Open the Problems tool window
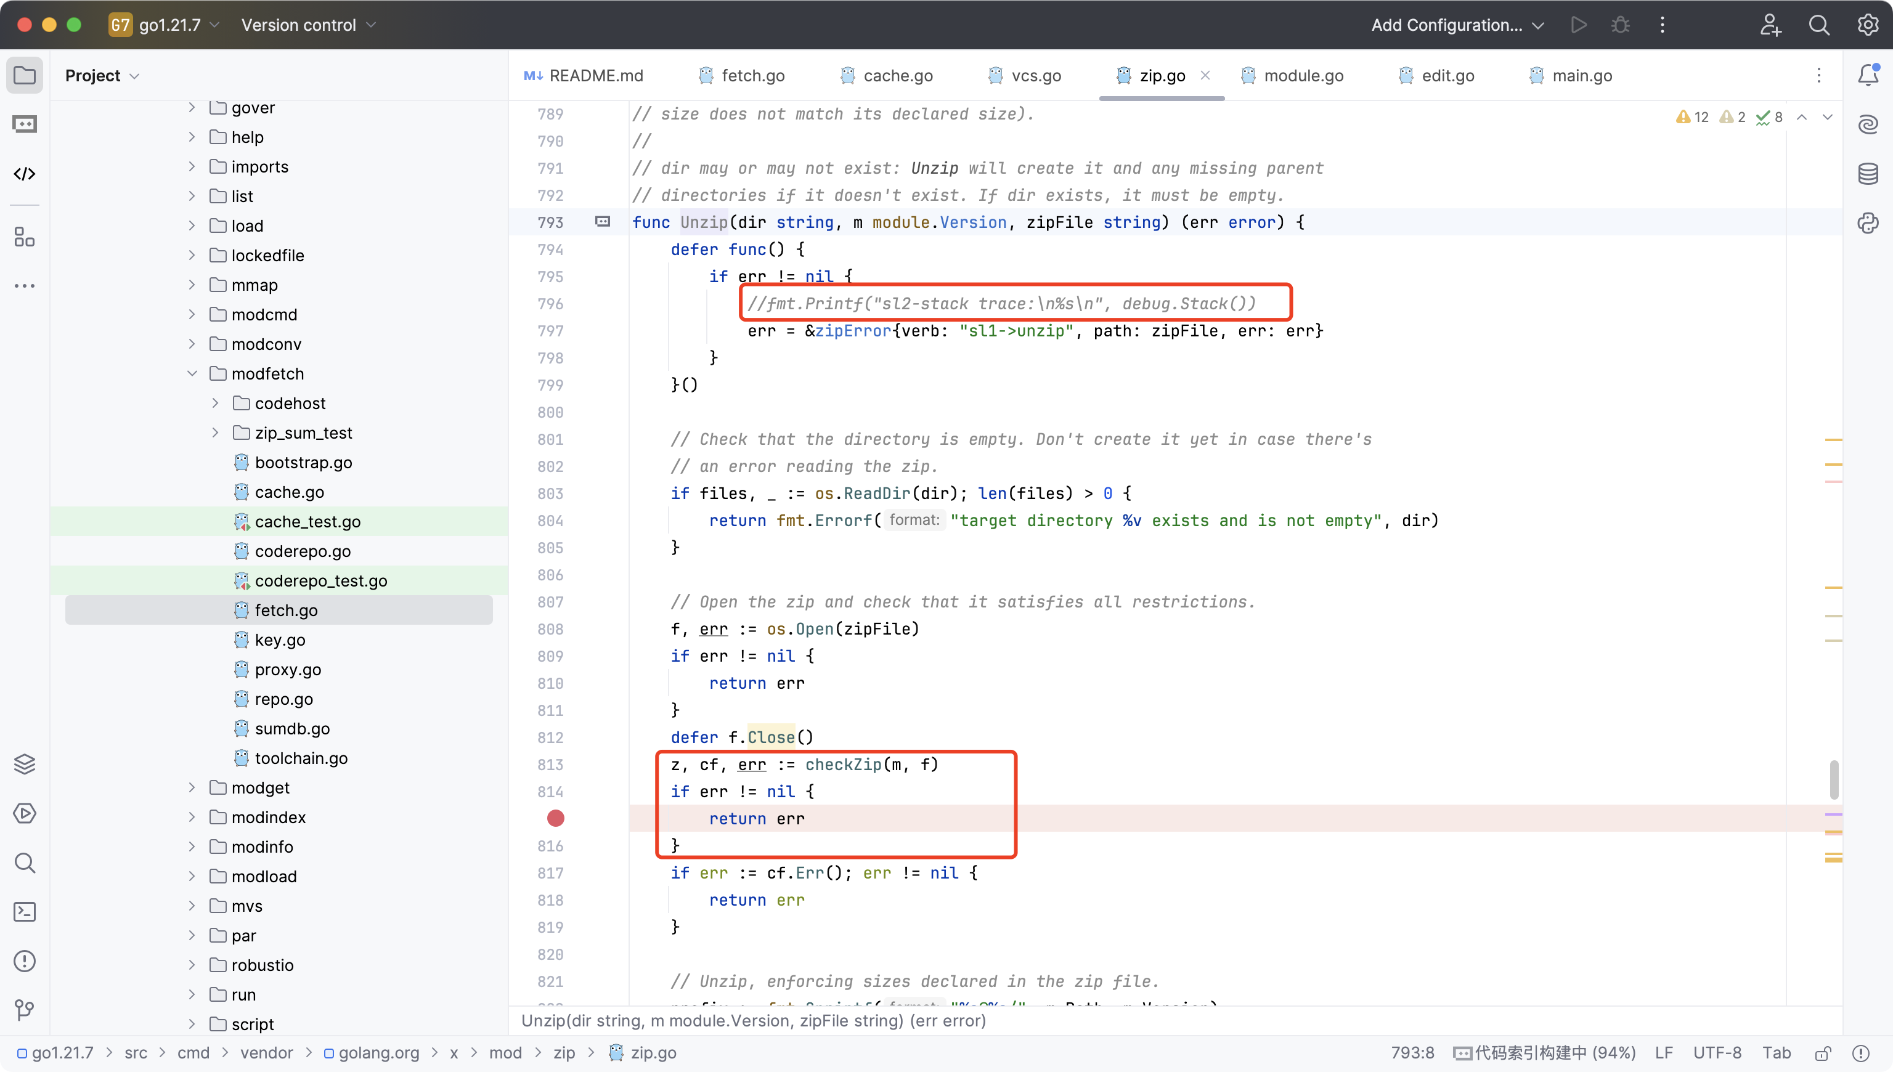 [x=24, y=962]
